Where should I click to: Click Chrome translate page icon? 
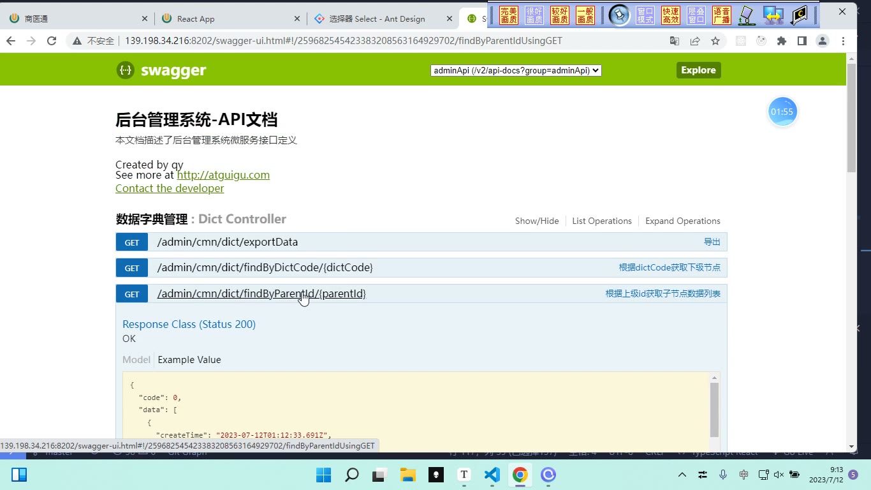(x=675, y=41)
